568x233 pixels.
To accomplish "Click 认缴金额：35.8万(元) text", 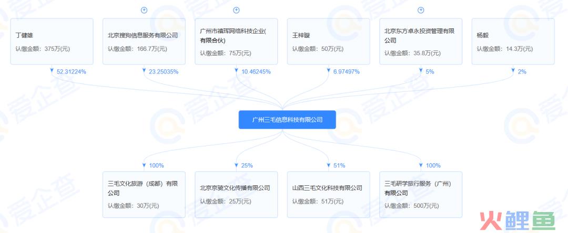I will [413, 53].
